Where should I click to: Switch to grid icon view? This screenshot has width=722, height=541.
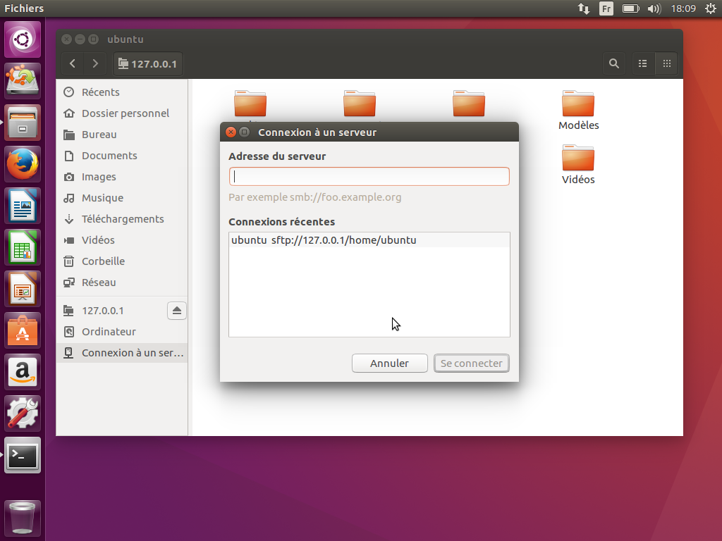coord(666,63)
